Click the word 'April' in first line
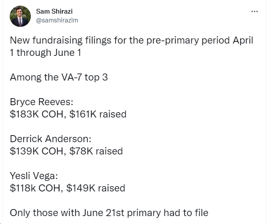 point(243,40)
